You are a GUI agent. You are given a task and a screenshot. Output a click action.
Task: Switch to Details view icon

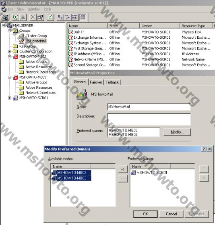(x=83, y=17)
